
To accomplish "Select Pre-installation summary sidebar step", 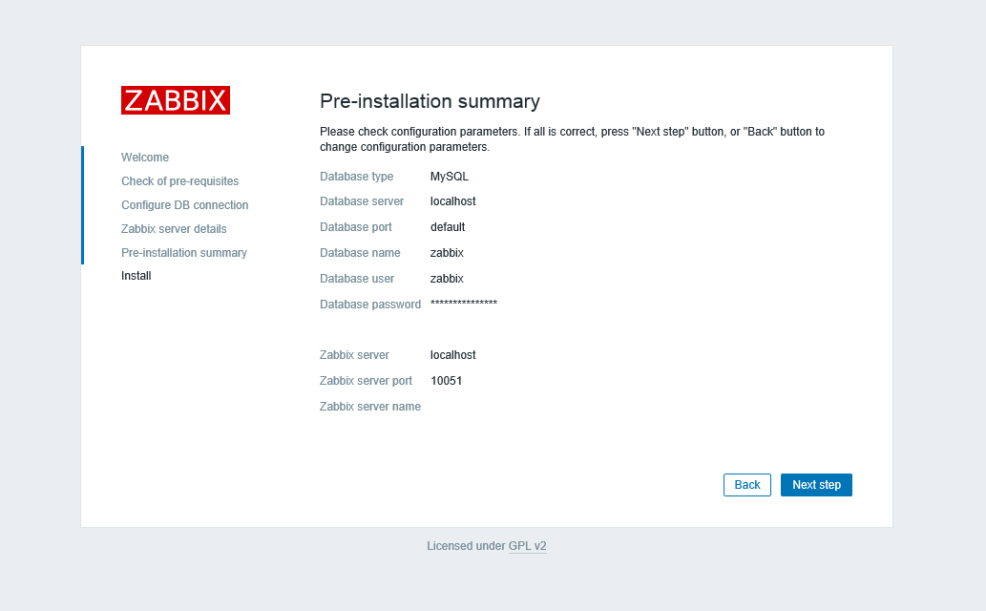I will coord(184,252).
